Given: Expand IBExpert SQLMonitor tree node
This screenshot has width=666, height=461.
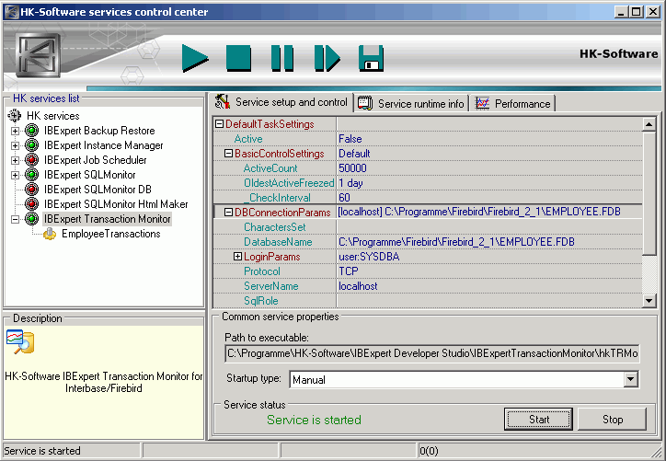Looking at the screenshot, I should [15, 175].
